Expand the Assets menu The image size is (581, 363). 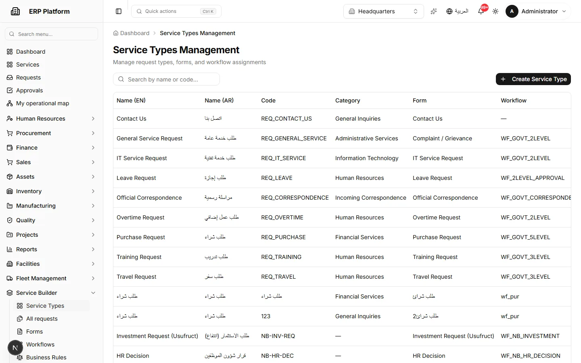[51, 177]
